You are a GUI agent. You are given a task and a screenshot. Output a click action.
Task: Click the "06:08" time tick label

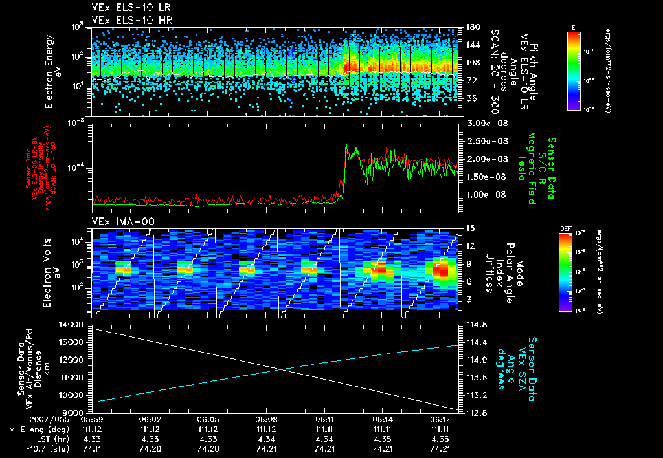266,420
